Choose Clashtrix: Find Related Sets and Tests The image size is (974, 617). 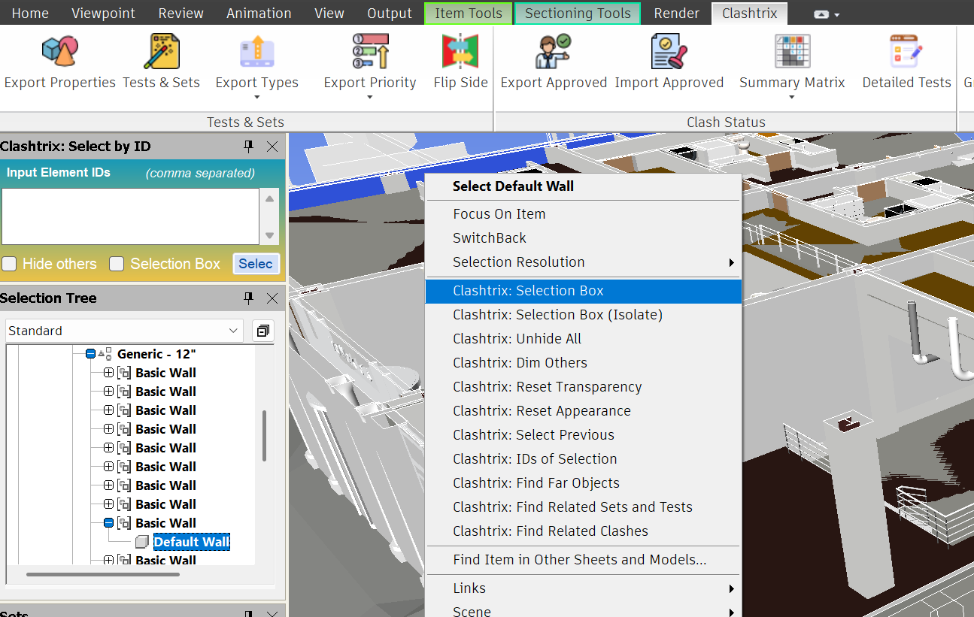click(584, 507)
